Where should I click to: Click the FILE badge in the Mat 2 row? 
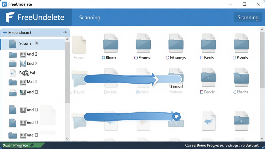pyautogui.click(x=23, y=82)
